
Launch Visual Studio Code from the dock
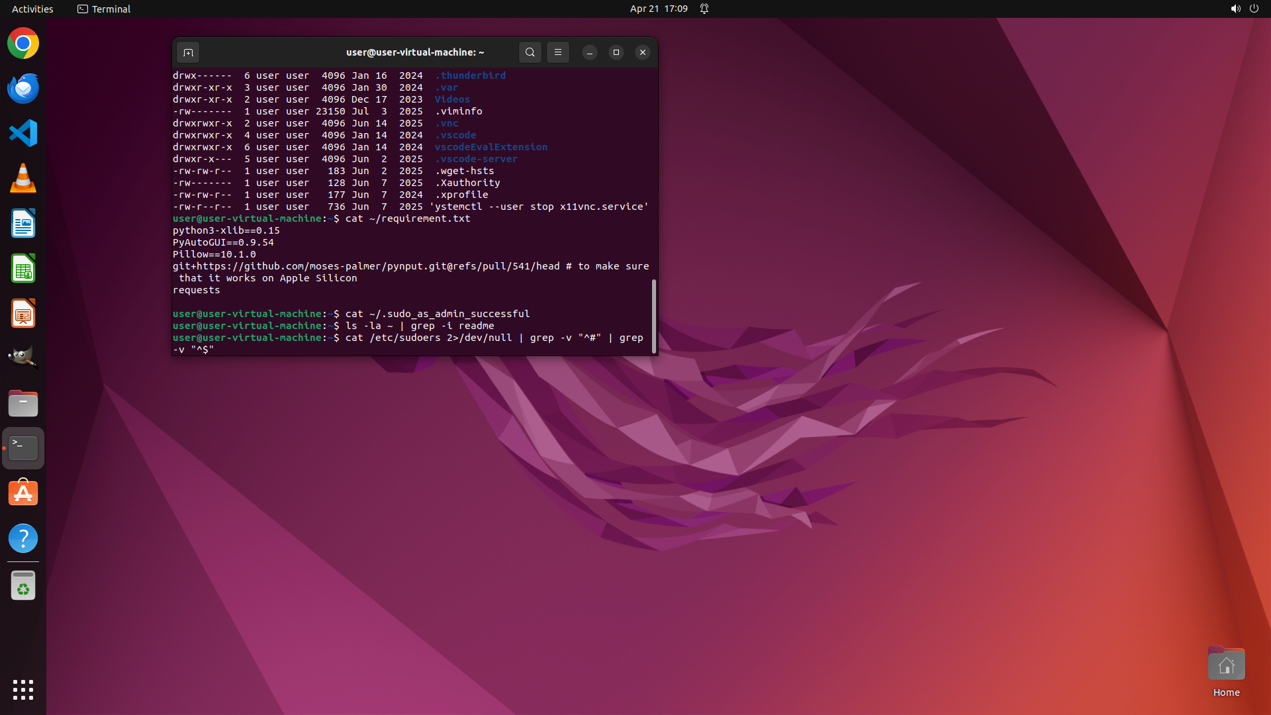point(23,134)
